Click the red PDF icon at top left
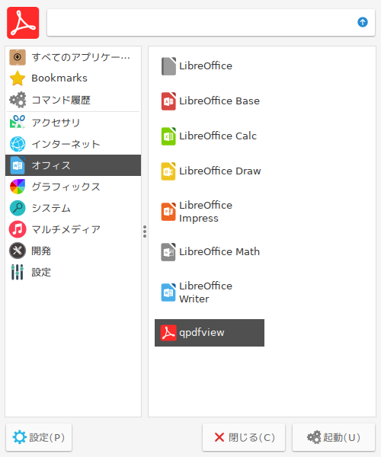Screen dimensions: 381x457 [23, 23]
